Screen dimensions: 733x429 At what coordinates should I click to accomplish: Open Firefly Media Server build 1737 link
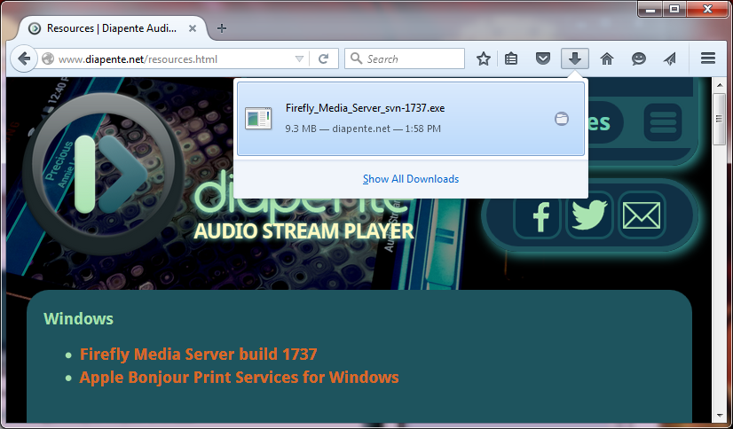point(198,355)
